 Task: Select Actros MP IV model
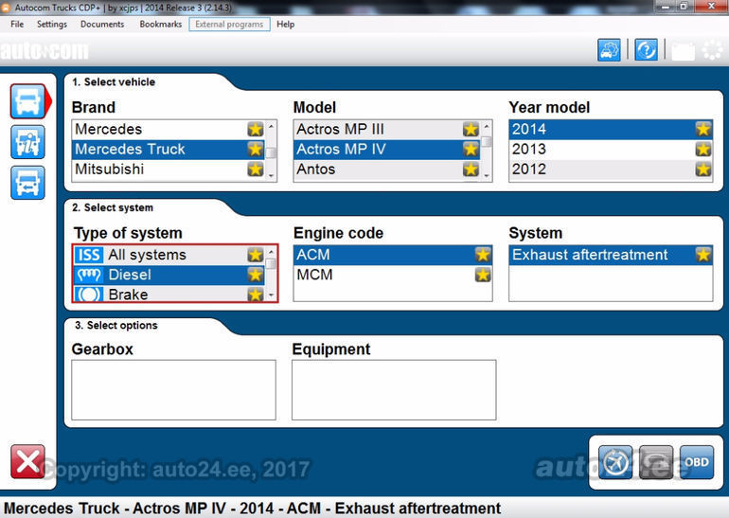tap(387, 149)
